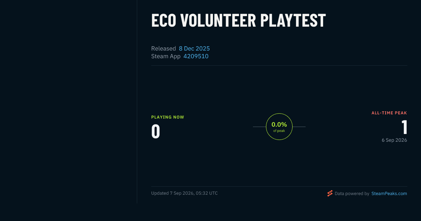This screenshot has height=221, width=421.
Task: Click the 'Released' label
Action: pos(163,48)
